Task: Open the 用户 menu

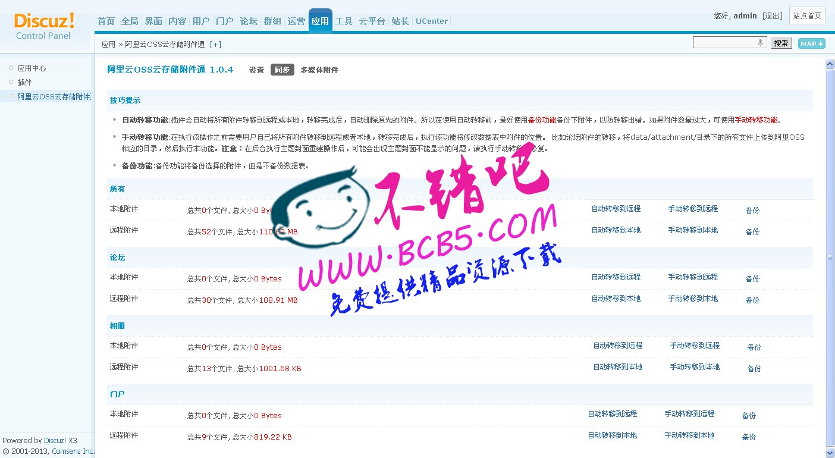Action: tap(201, 21)
